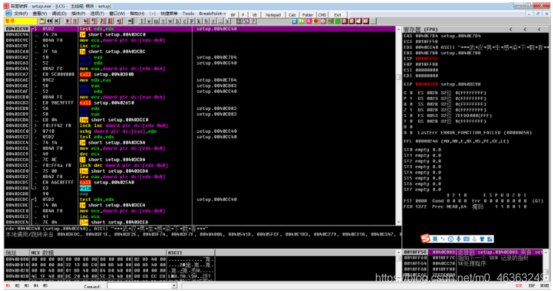Click the Calc shortcut button
This screenshot has width=553, height=291.
point(292,14)
